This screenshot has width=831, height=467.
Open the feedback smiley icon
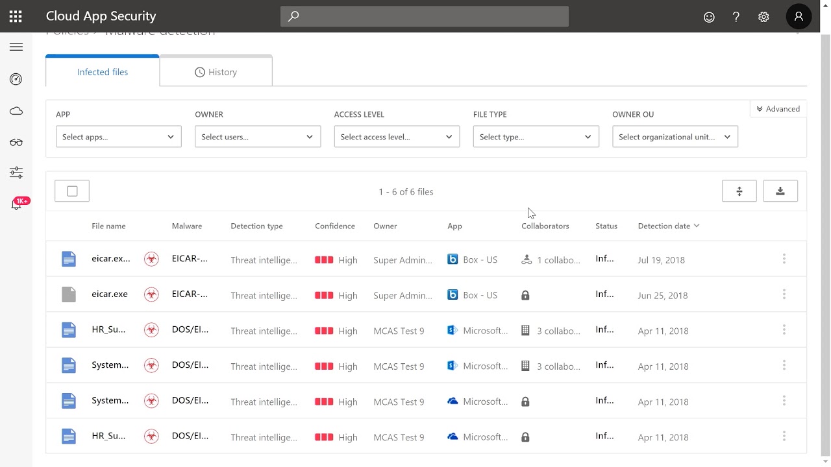coord(709,18)
